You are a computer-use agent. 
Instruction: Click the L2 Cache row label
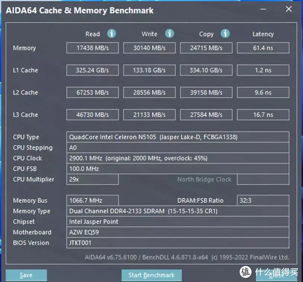[25, 92]
